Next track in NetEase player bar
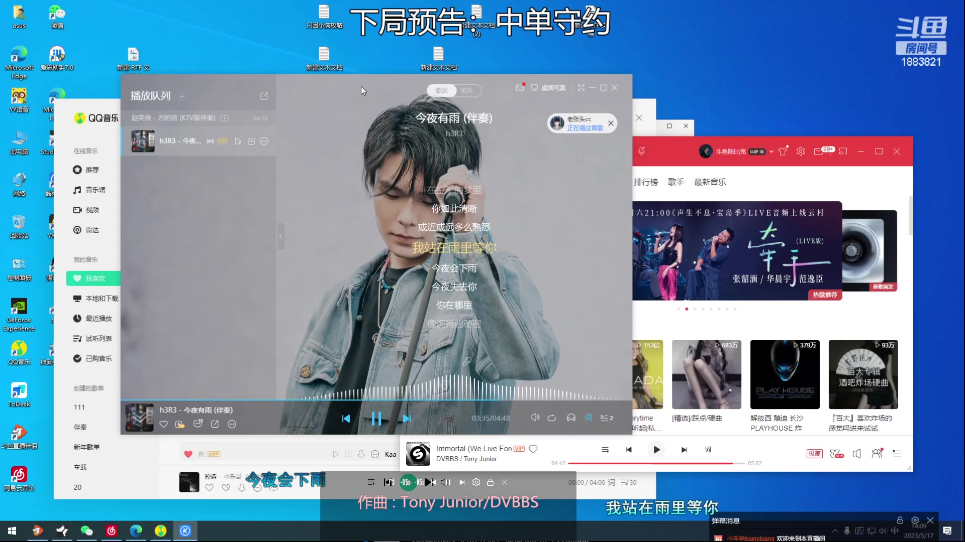Image resolution: width=965 pixels, height=542 pixels. pyautogui.click(x=684, y=450)
